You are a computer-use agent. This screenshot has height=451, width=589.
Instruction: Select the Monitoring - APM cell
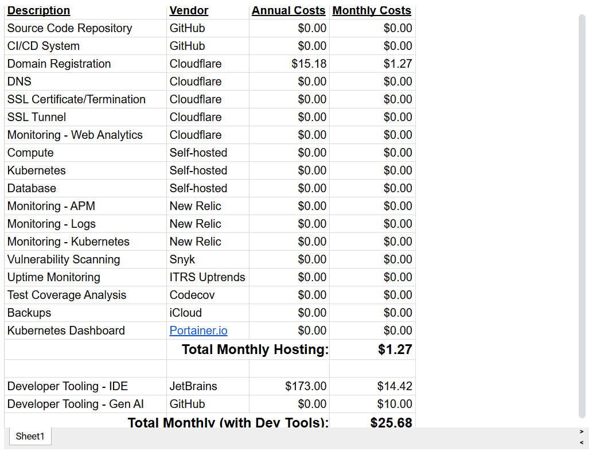(x=85, y=206)
